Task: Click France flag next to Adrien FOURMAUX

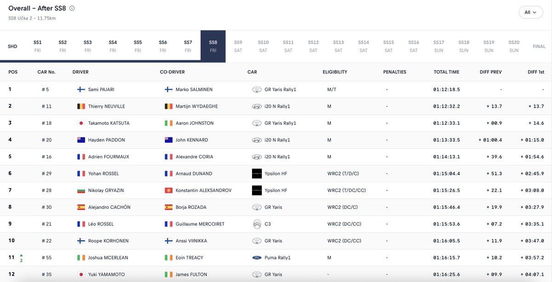Action: [x=81, y=157]
